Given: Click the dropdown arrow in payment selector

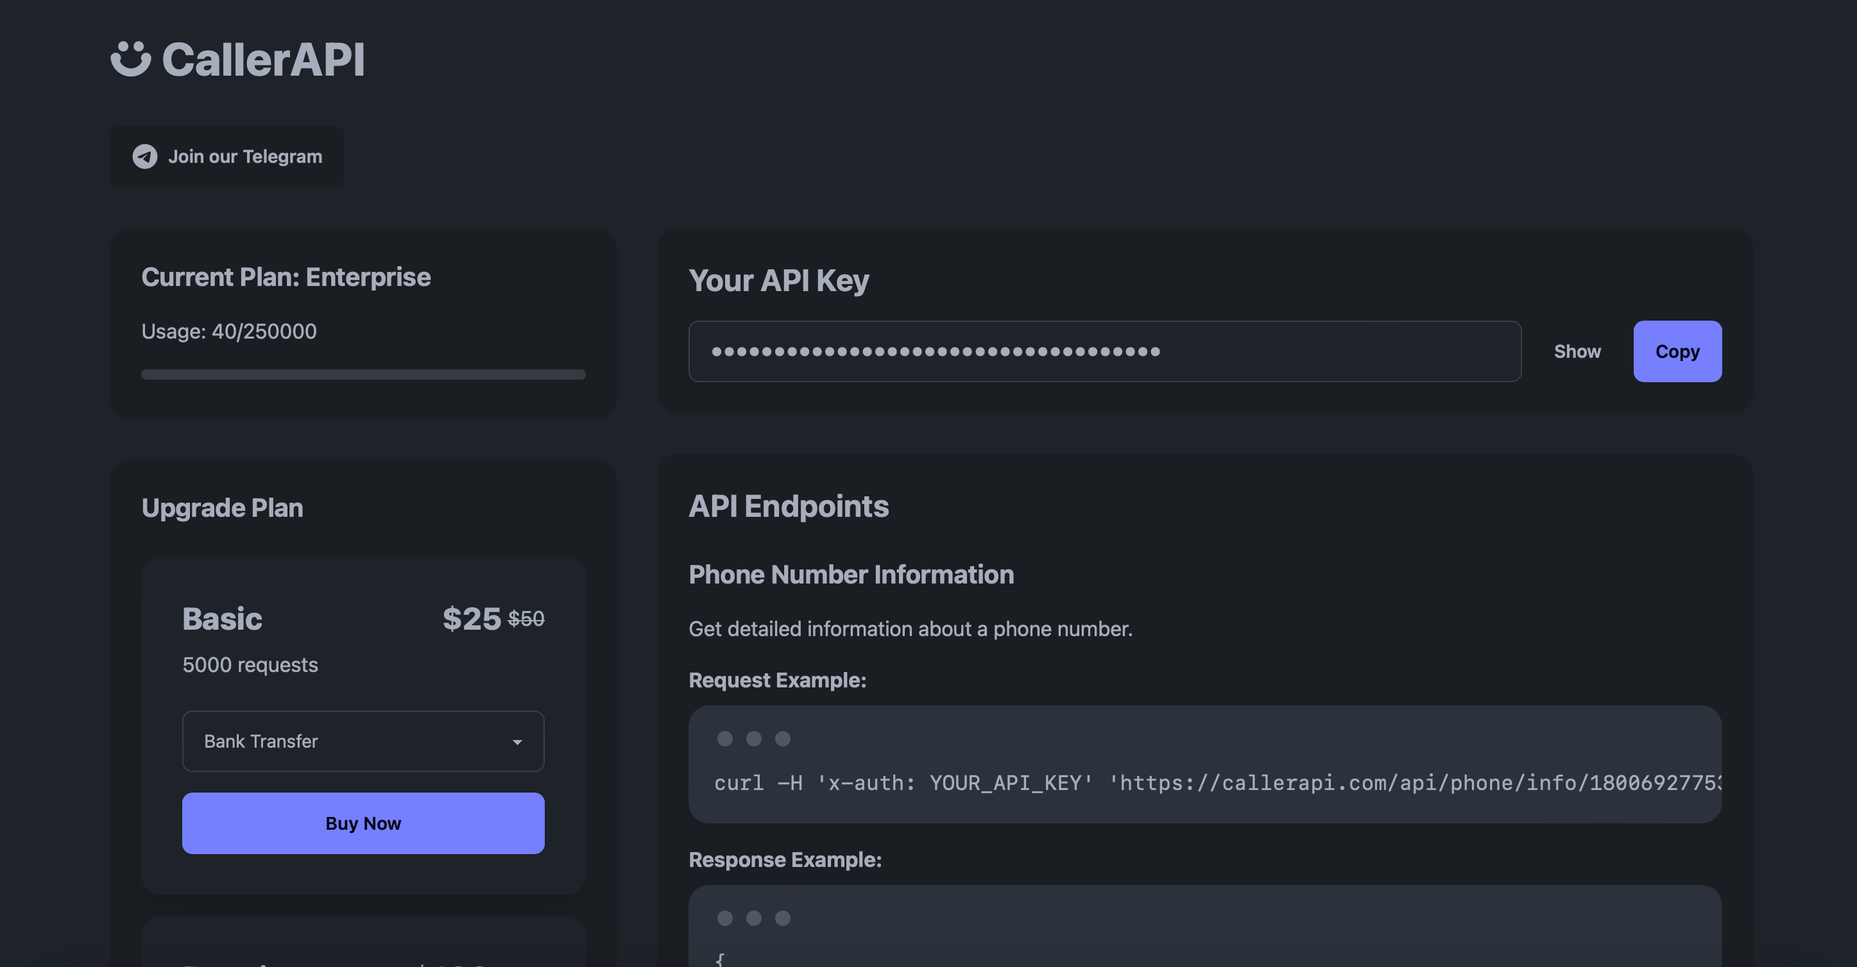Looking at the screenshot, I should point(517,741).
